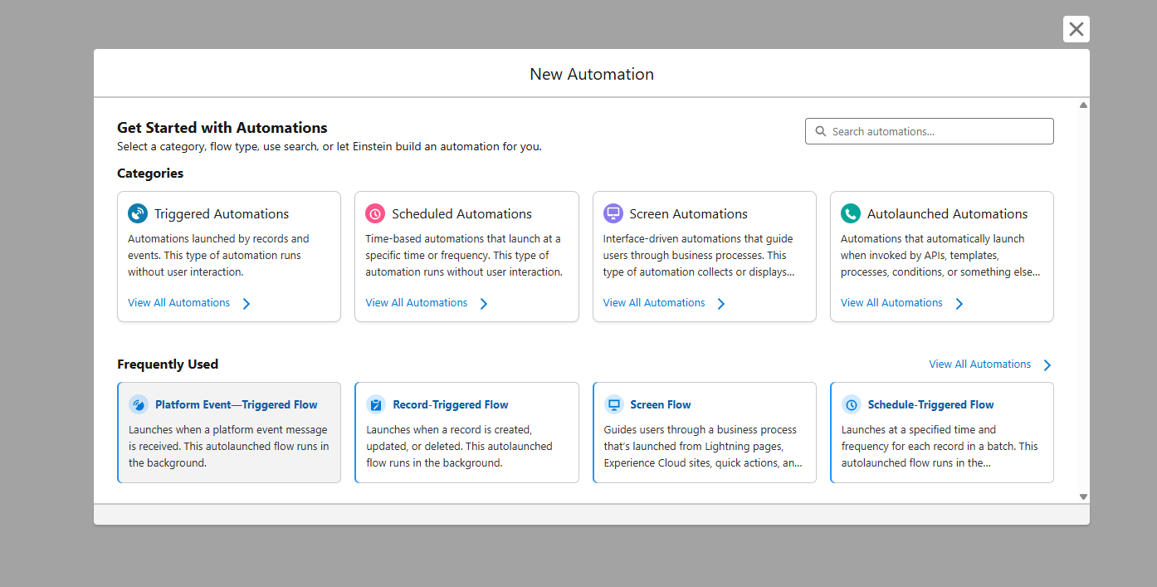Click chevron next to Frequently Used View All
Image resolution: width=1157 pixels, height=587 pixels.
pyautogui.click(x=1047, y=365)
